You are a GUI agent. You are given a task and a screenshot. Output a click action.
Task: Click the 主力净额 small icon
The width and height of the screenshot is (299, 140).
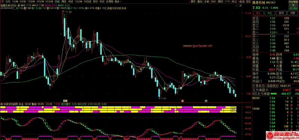coord(267,90)
